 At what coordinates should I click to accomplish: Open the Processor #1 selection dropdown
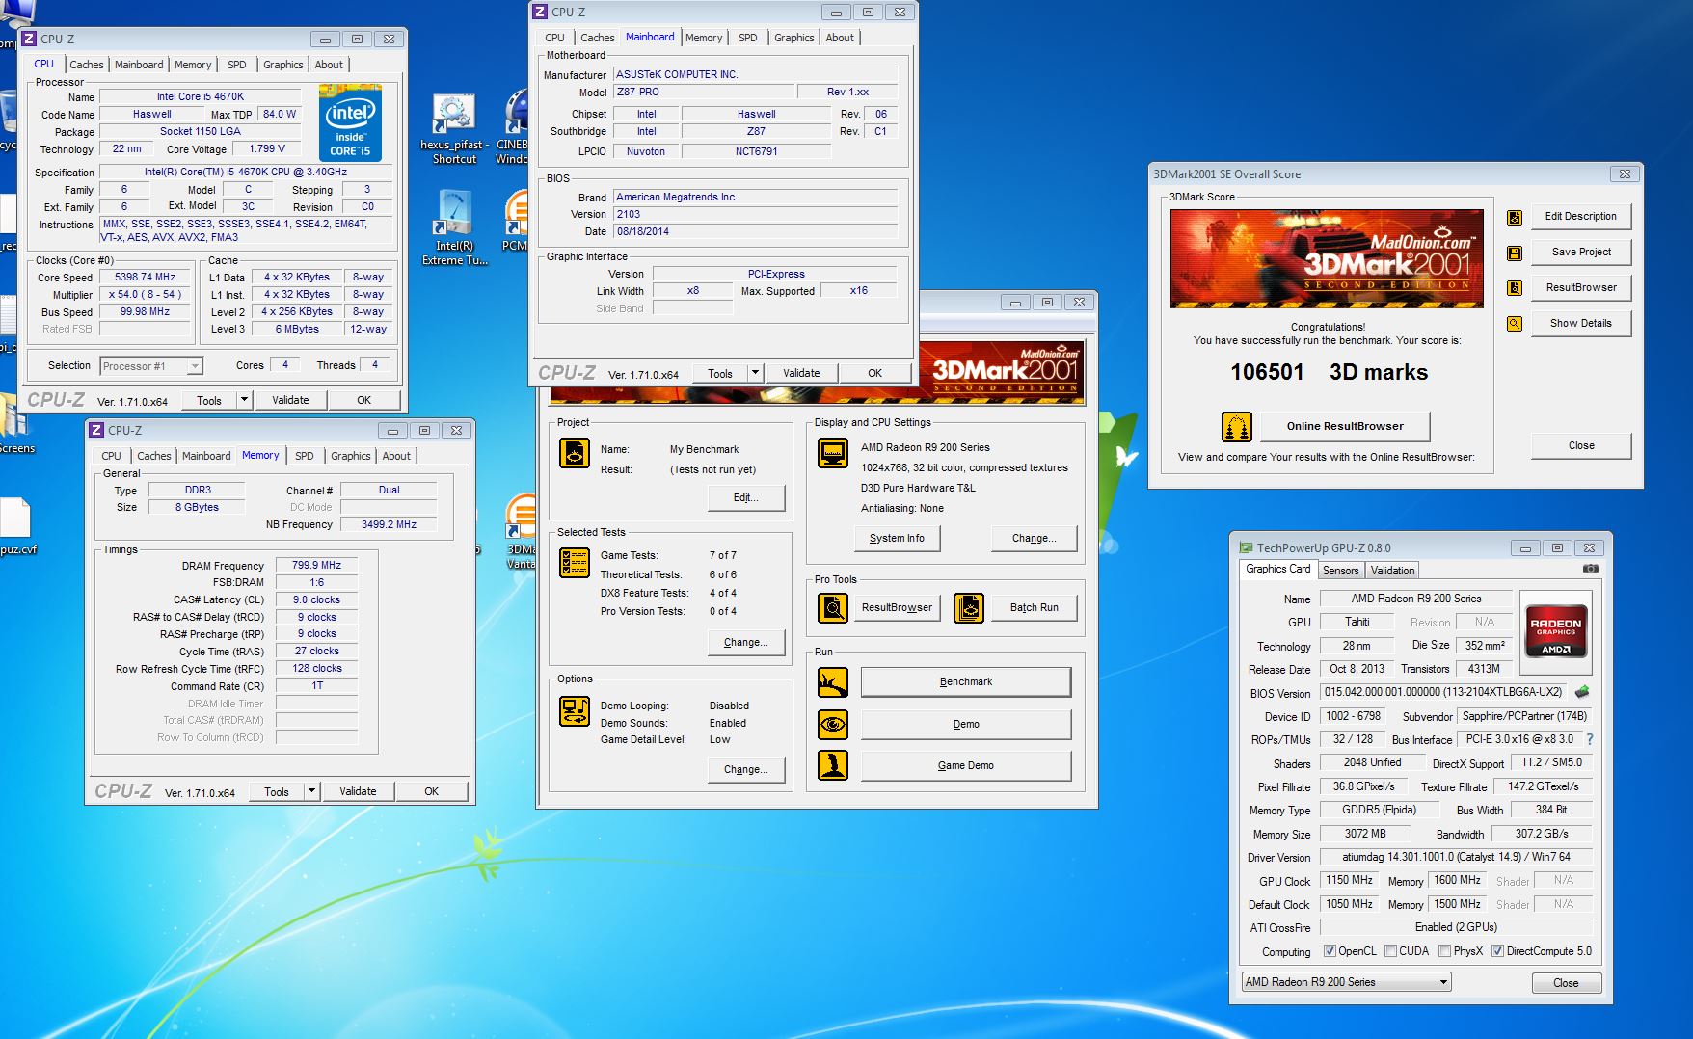point(151,366)
